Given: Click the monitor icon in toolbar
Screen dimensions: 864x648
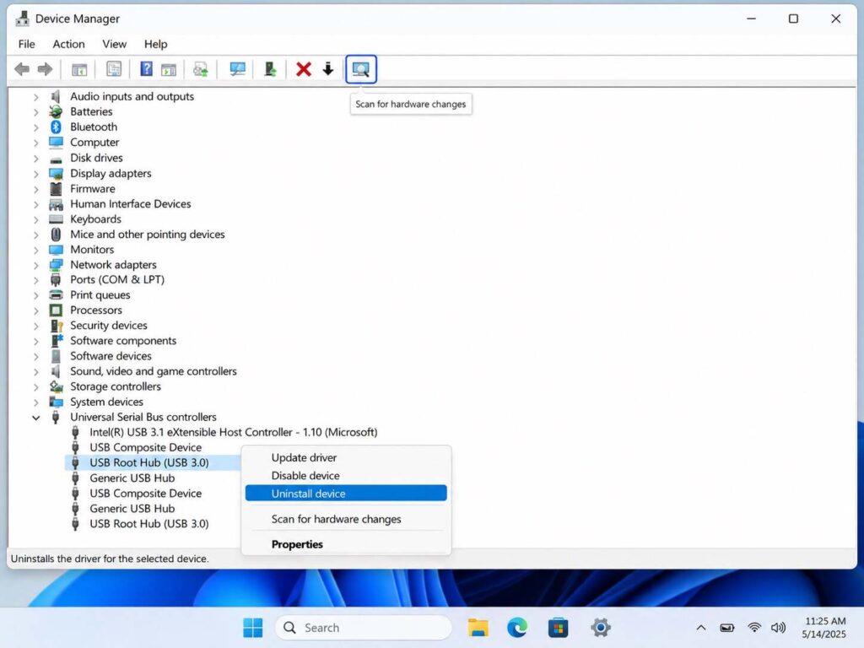Looking at the screenshot, I should pos(237,69).
